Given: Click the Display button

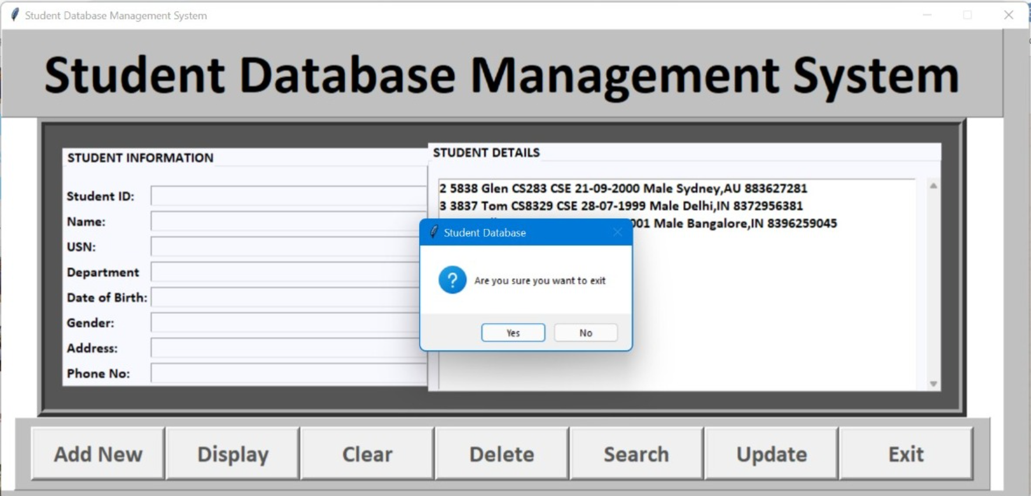Looking at the screenshot, I should click(x=233, y=454).
